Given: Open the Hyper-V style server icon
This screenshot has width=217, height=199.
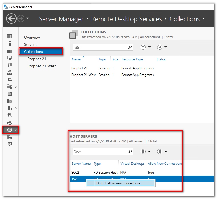Looking at the screenshot, I should (10, 94).
